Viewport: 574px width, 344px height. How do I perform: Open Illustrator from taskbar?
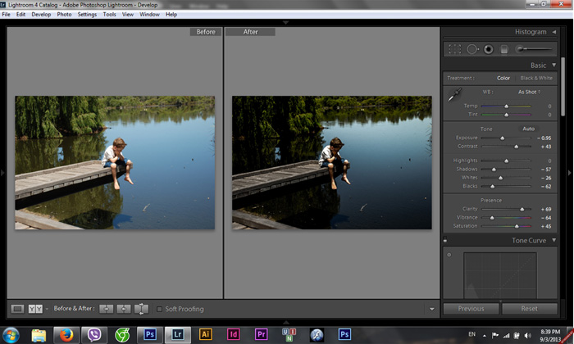click(205, 334)
